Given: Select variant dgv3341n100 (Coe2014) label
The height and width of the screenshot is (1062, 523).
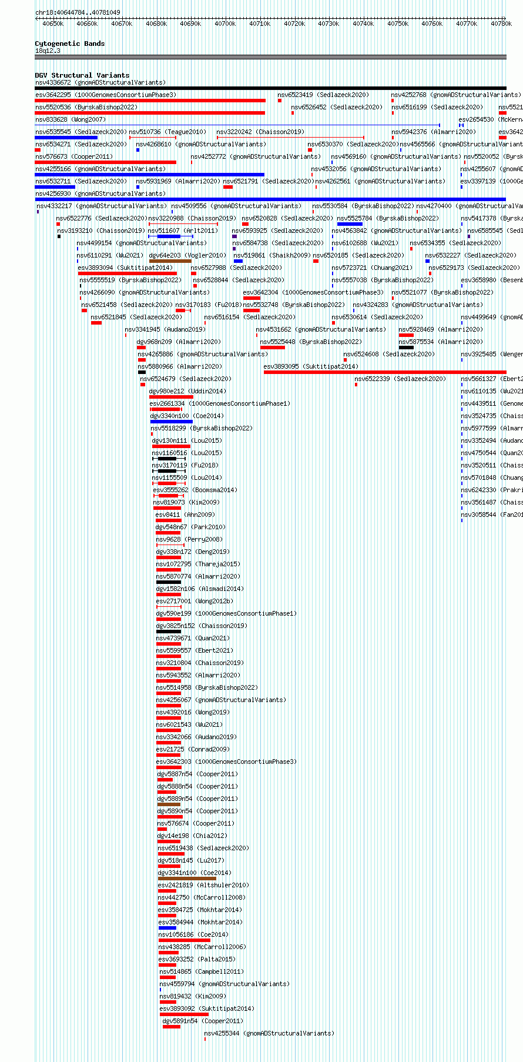Looking at the screenshot, I should point(195,873).
